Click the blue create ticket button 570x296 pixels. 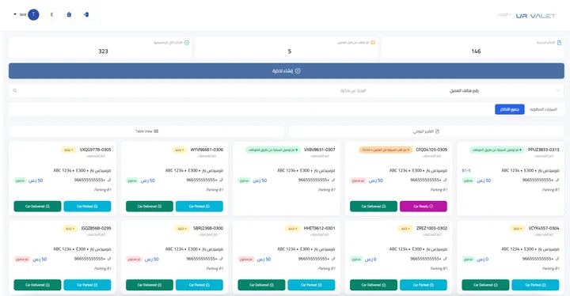click(x=287, y=71)
